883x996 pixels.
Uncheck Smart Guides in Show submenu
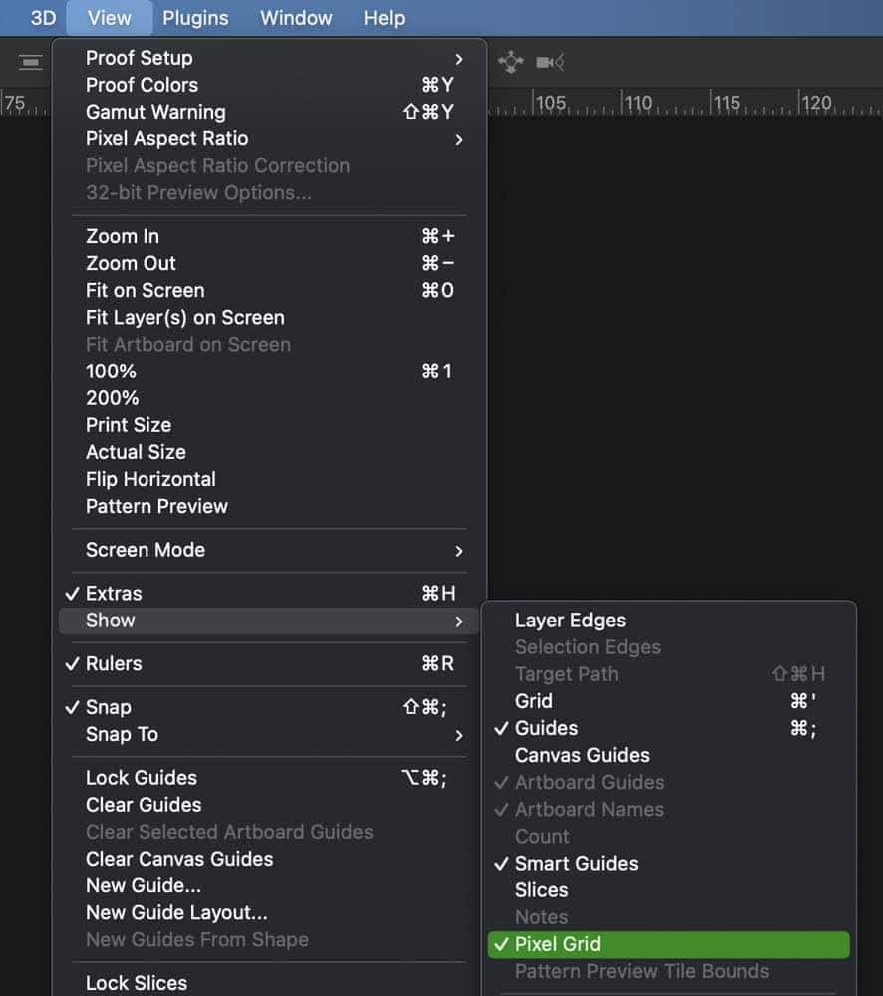pyautogui.click(x=669, y=864)
